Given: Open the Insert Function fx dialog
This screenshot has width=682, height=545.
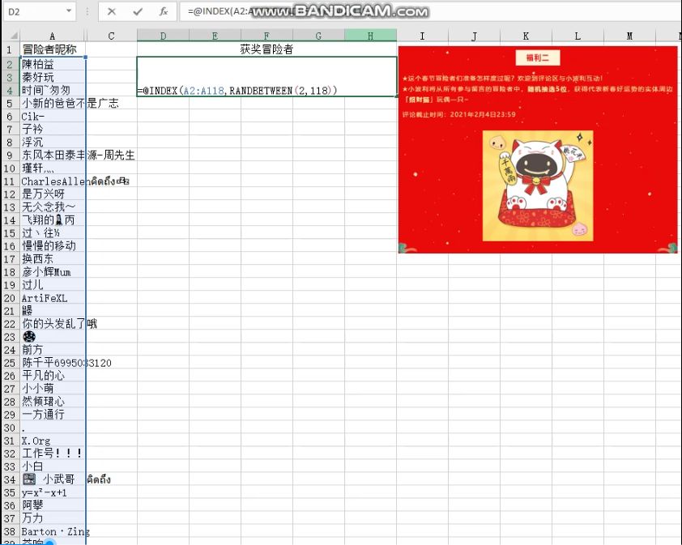Looking at the screenshot, I should pos(164,12).
